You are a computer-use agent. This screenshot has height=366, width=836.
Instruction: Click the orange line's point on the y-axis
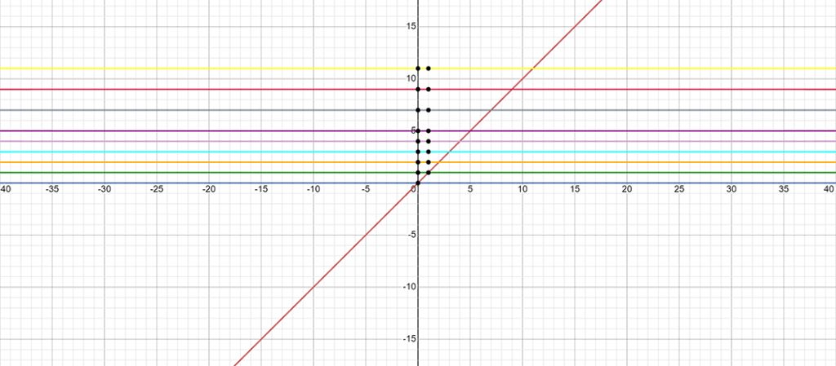coord(418,161)
